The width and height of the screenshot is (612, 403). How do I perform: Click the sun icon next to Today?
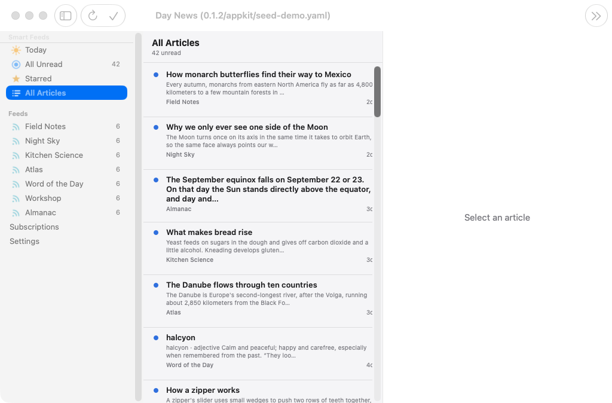pos(16,50)
